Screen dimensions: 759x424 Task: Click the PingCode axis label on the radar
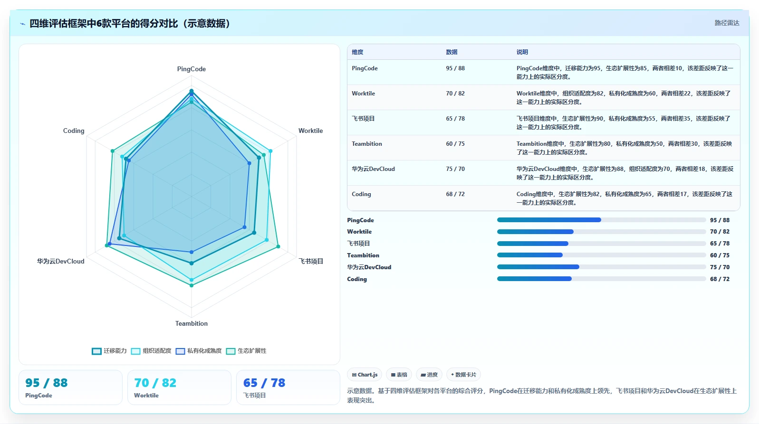(x=192, y=69)
